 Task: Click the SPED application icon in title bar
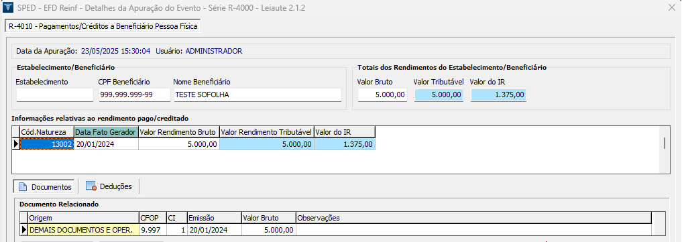click(x=8, y=7)
